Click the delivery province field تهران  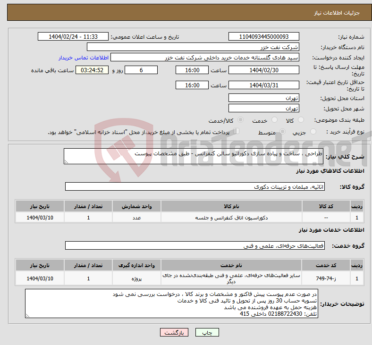click(264, 98)
